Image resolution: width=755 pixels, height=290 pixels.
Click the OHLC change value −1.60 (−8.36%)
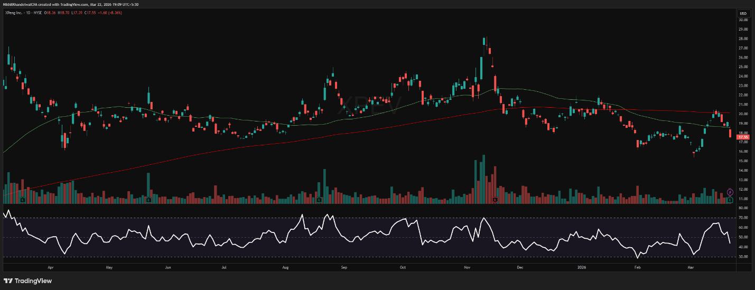[110, 13]
